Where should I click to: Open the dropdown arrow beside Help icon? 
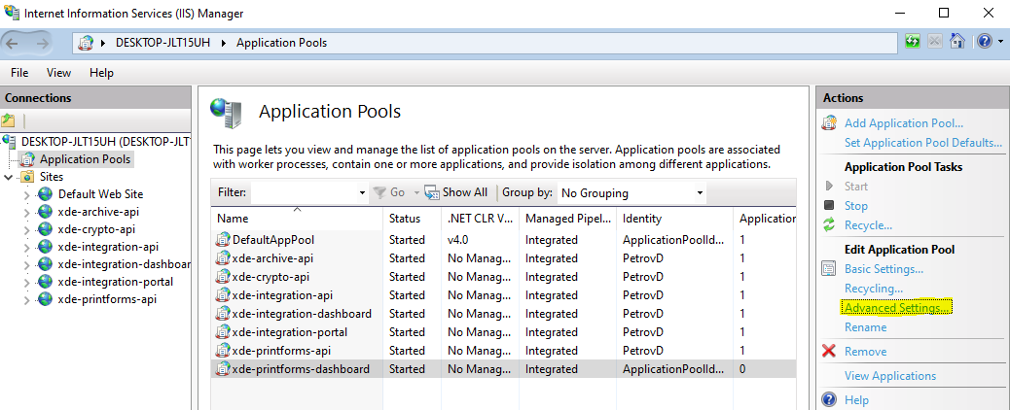point(999,43)
